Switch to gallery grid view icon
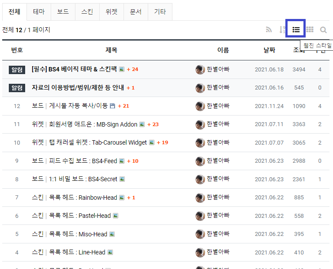The image size is (333, 269). point(310,30)
